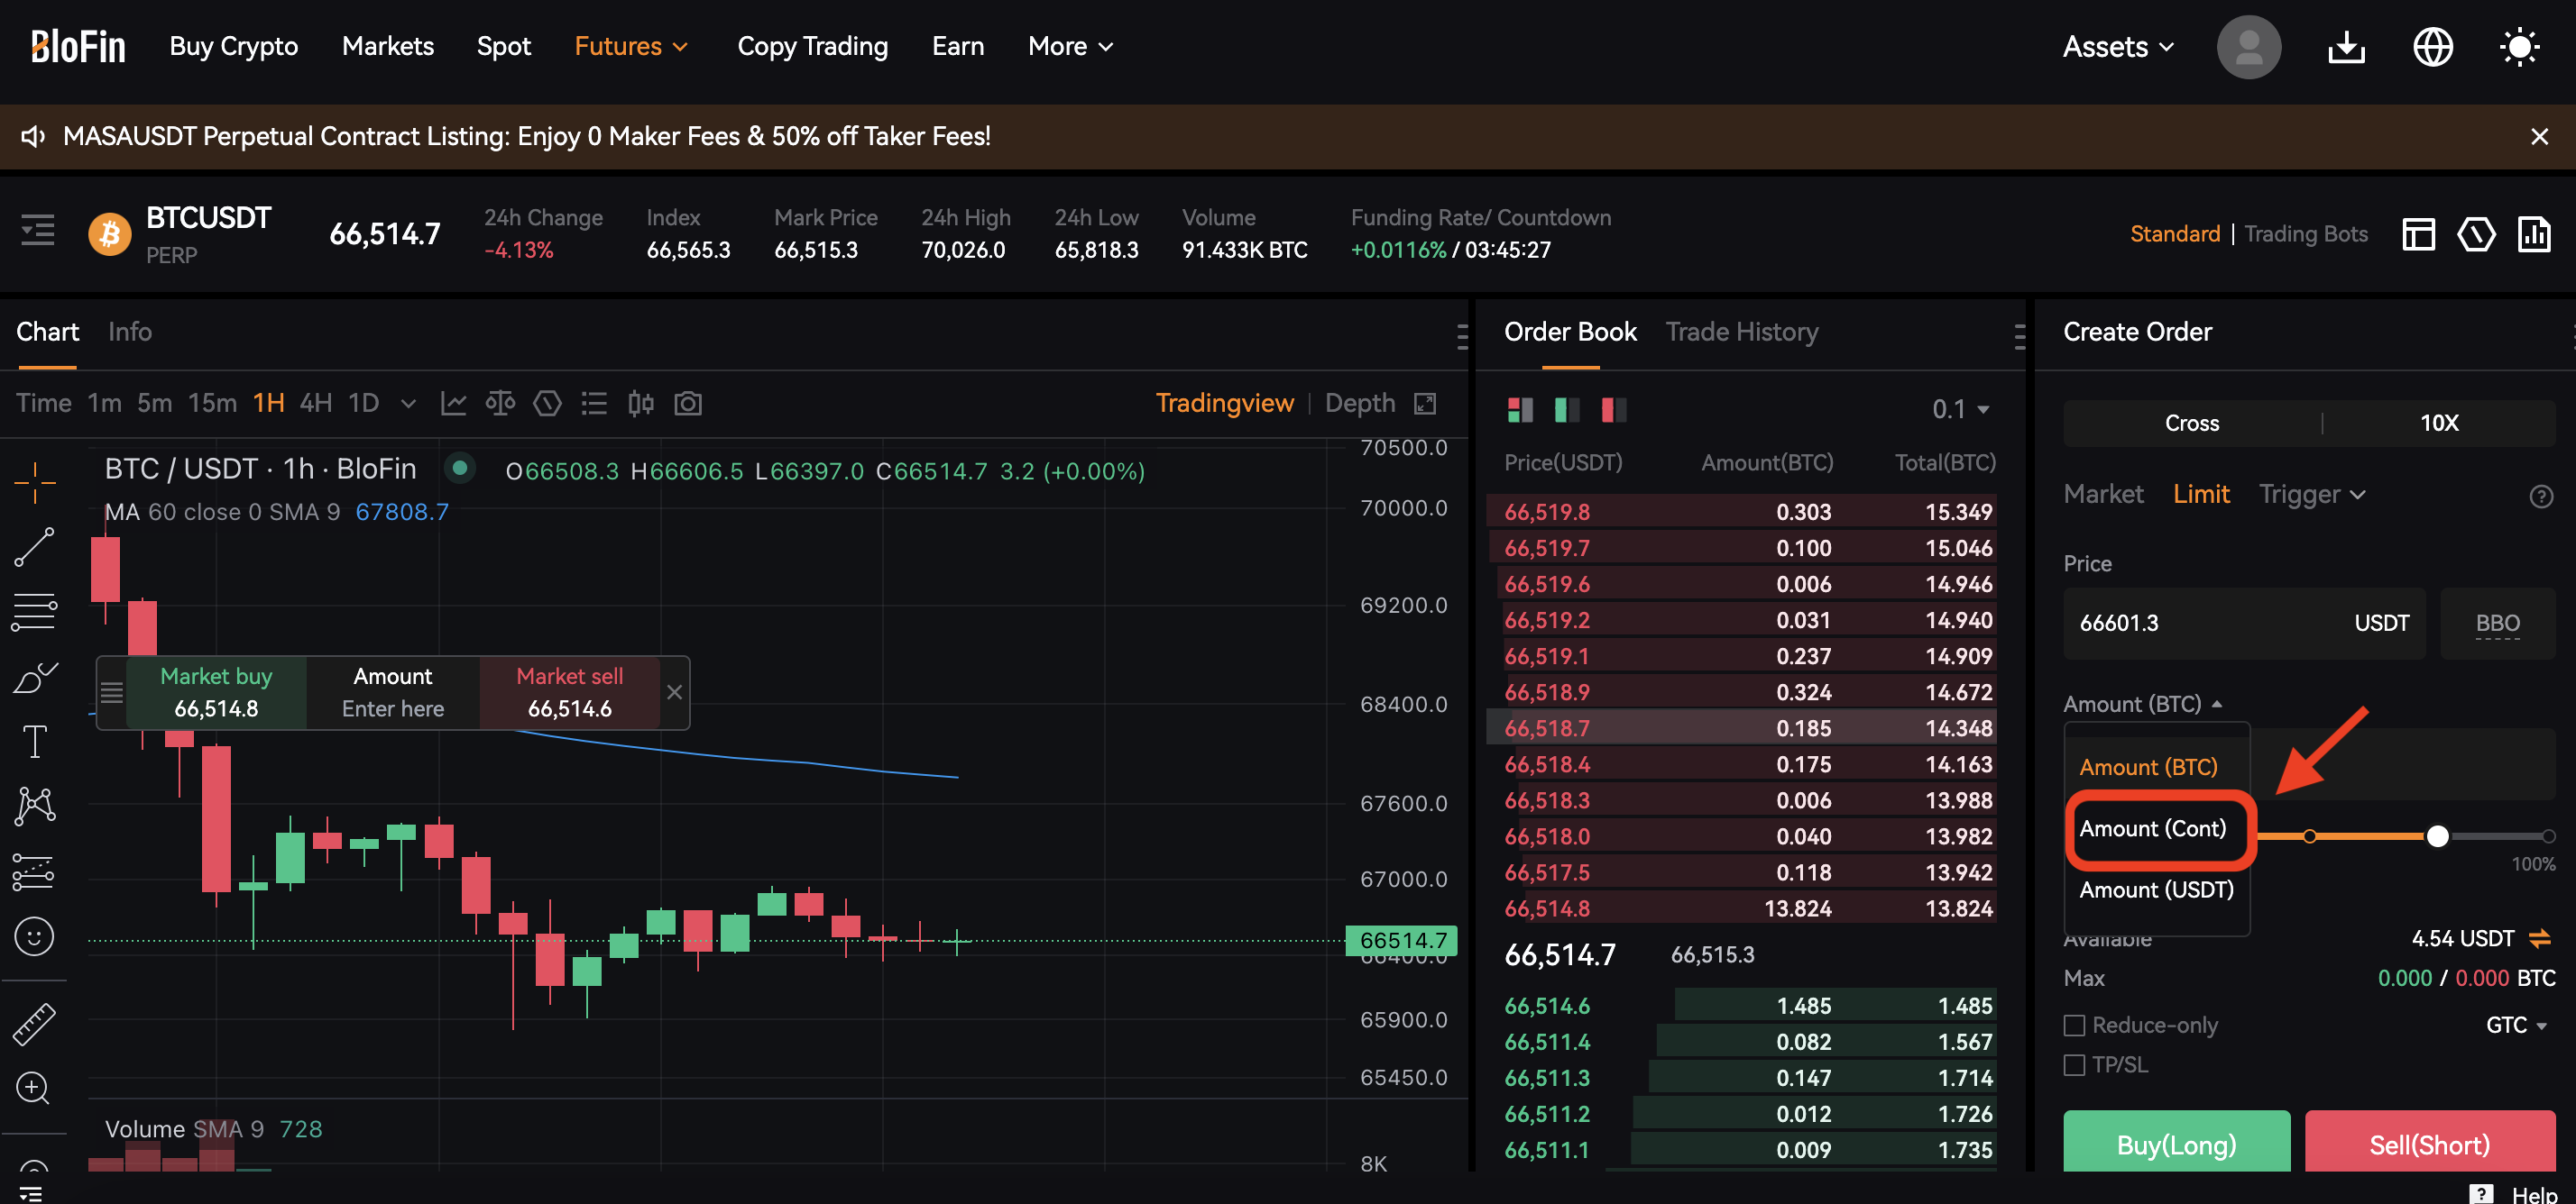Image resolution: width=2576 pixels, height=1204 pixels.
Task: Change order book 0.1 grouping
Action: [x=1960, y=410]
